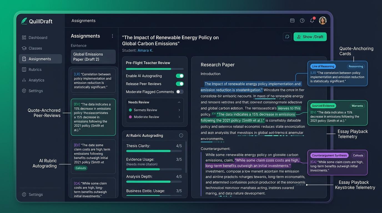382x213 pixels.
Task: Open help question mark icon
Action: click(302, 21)
